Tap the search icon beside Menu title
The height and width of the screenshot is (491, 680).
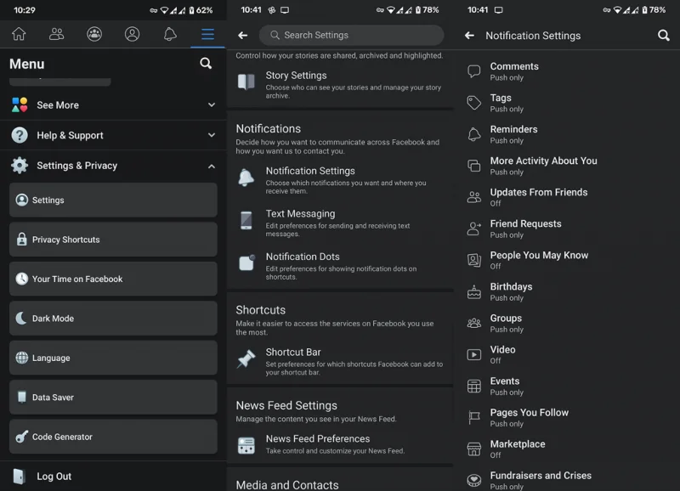(x=206, y=64)
